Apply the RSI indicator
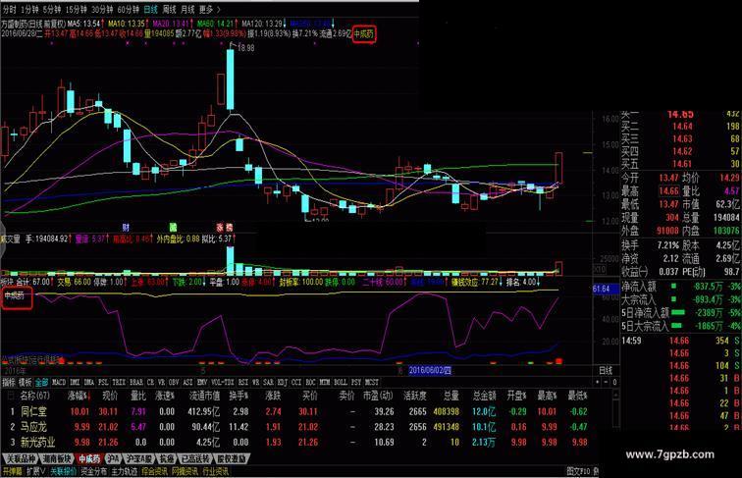The width and height of the screenshot is (742, 478). click(243, 383)
